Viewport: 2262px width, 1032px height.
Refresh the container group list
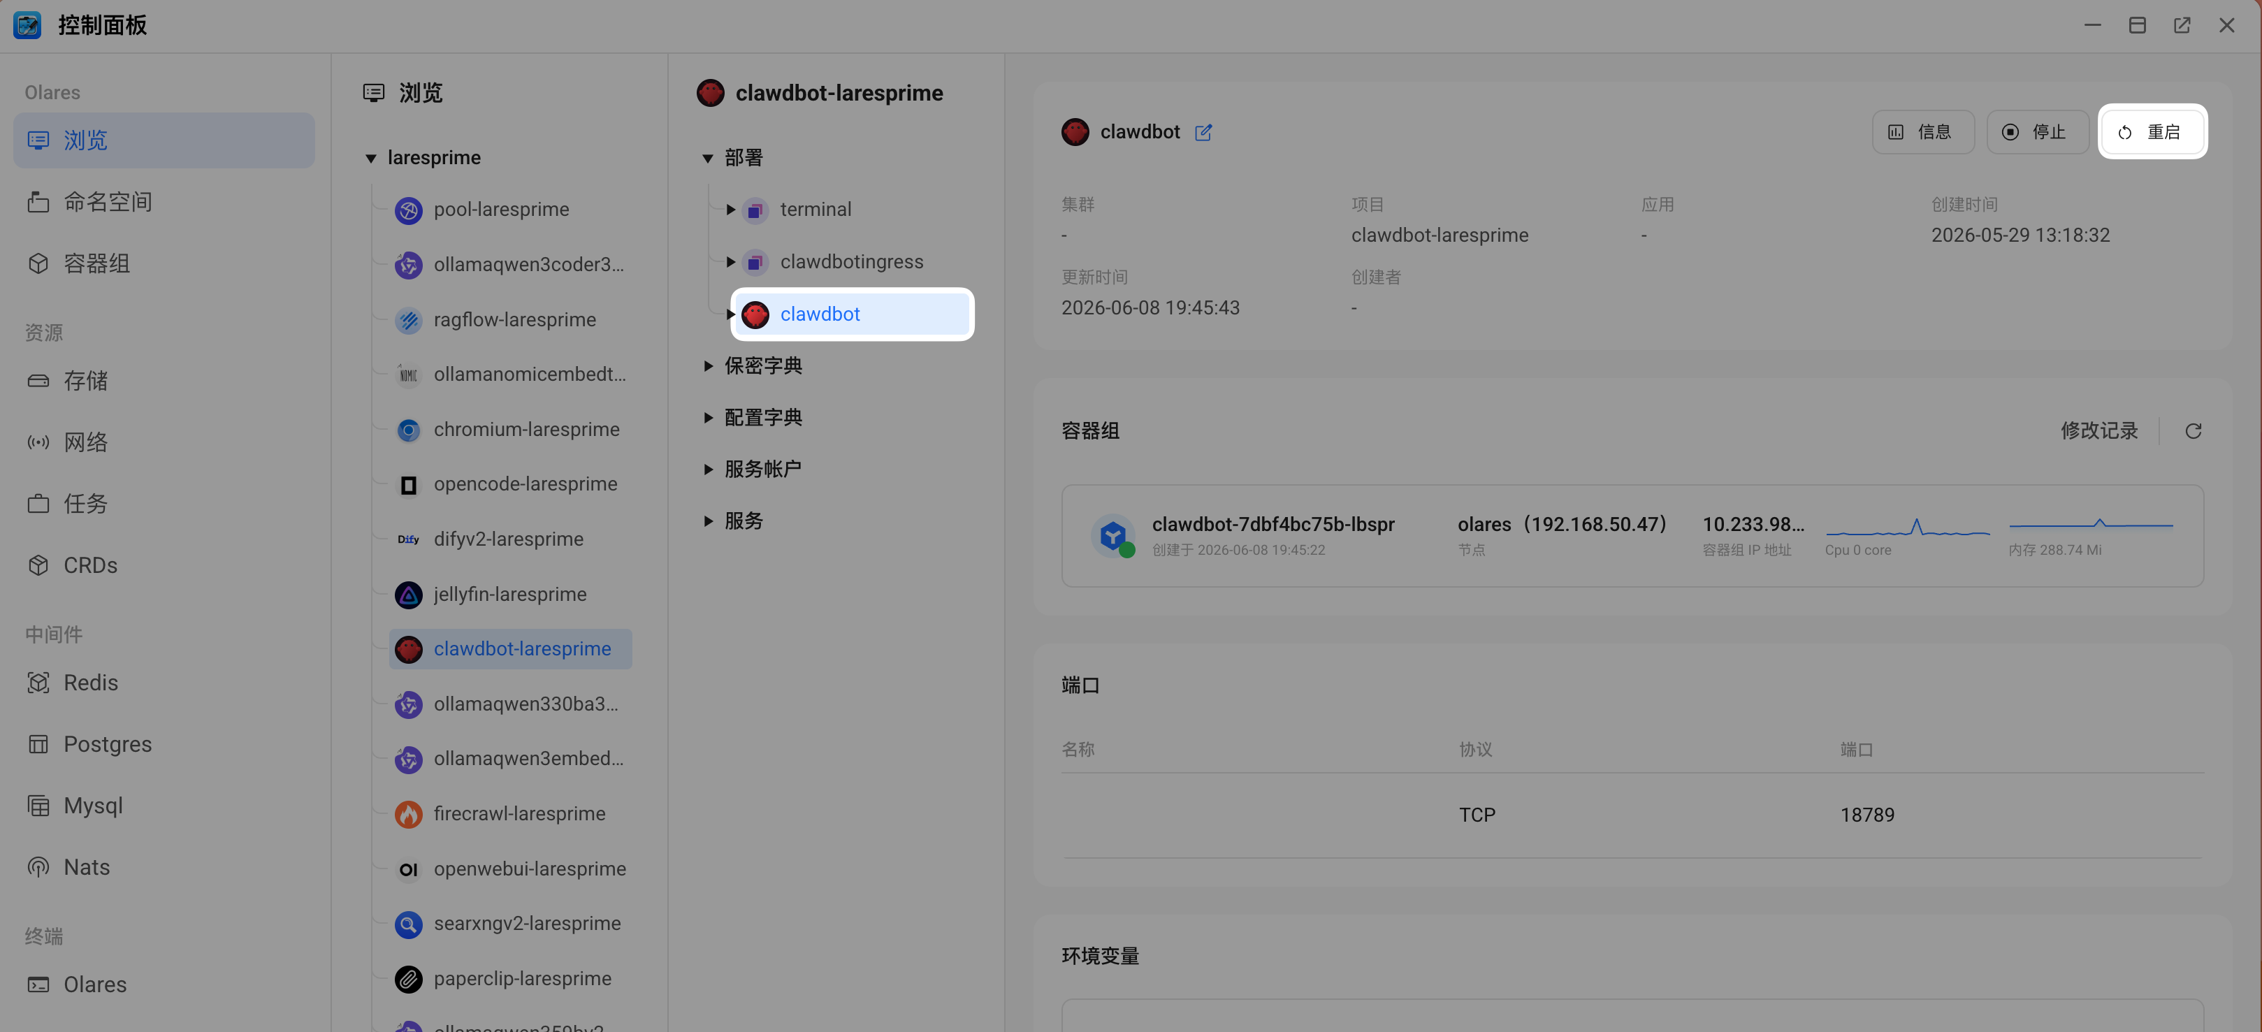2193,431
